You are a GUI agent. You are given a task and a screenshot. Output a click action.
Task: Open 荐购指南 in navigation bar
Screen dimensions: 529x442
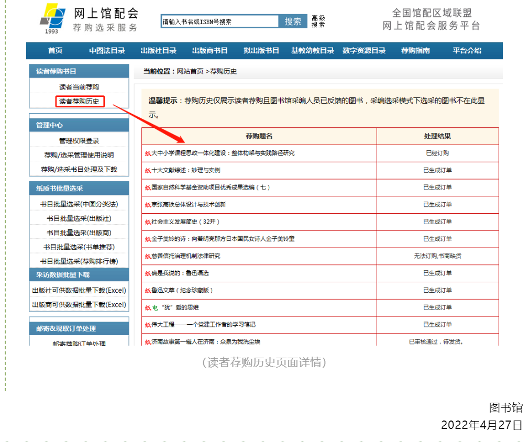(x=415, y=51)
